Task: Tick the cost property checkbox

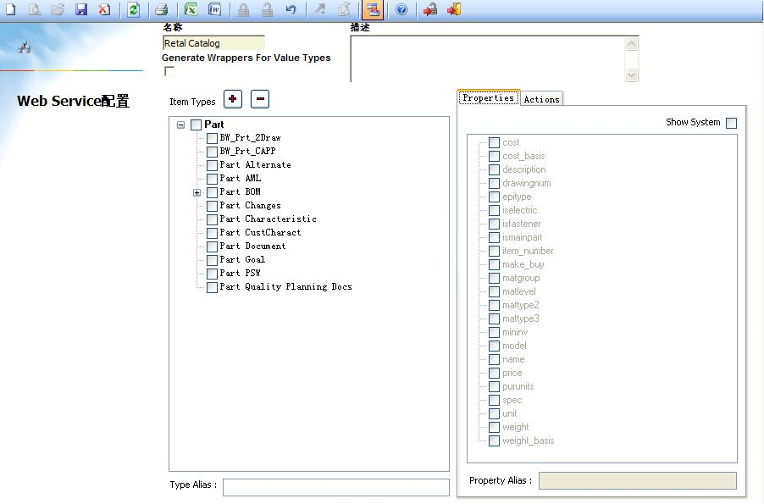Action: 494,142
